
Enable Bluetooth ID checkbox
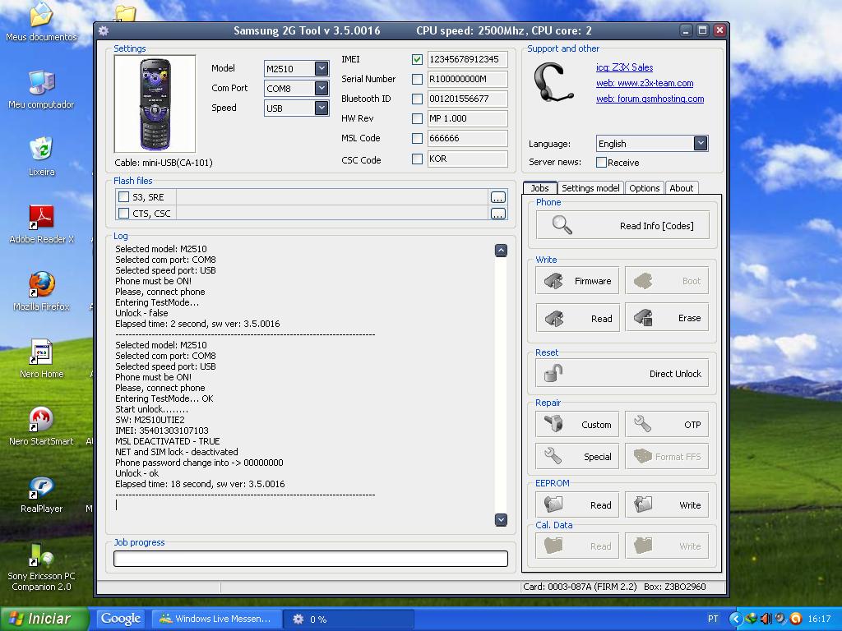[x=417, y=99]
